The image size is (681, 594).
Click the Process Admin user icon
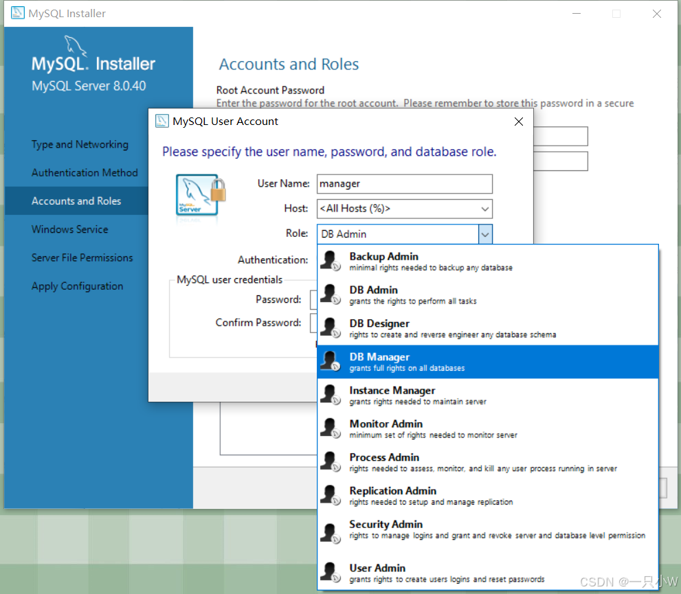(x=331, y=461)
